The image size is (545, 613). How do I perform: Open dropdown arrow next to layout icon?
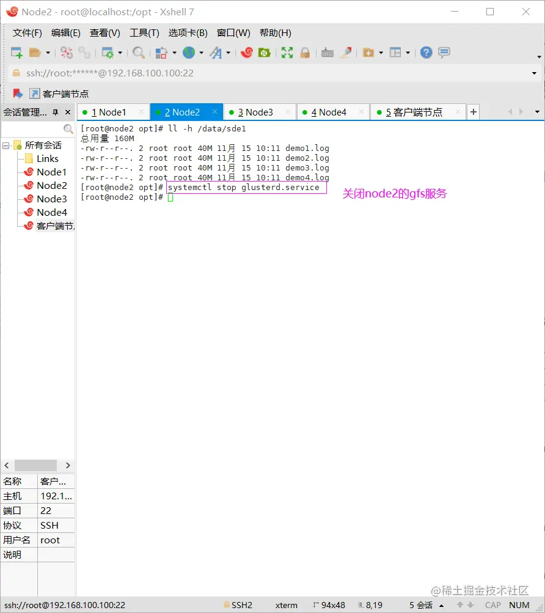pyautogui.click(x=408, y=53)
